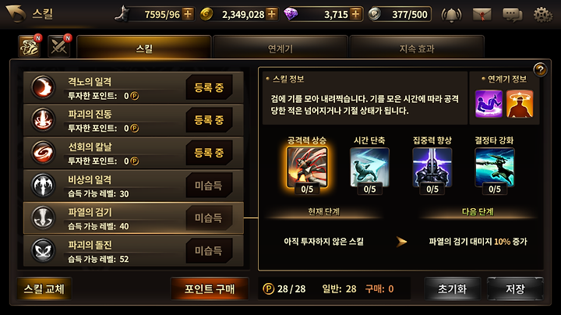Click the 초기화 reset button
Viewport: 561px width, 315px height.
pyautogui.click(x=452, y=288)
